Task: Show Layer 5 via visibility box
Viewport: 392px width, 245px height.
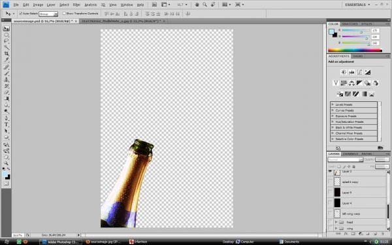Action: [330, 193]
